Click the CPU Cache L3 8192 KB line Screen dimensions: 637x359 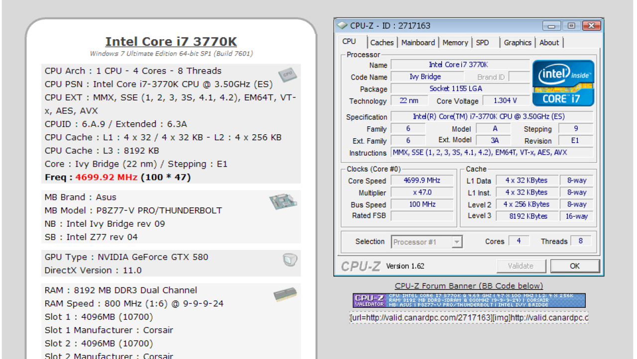click(x=102, y=151)
